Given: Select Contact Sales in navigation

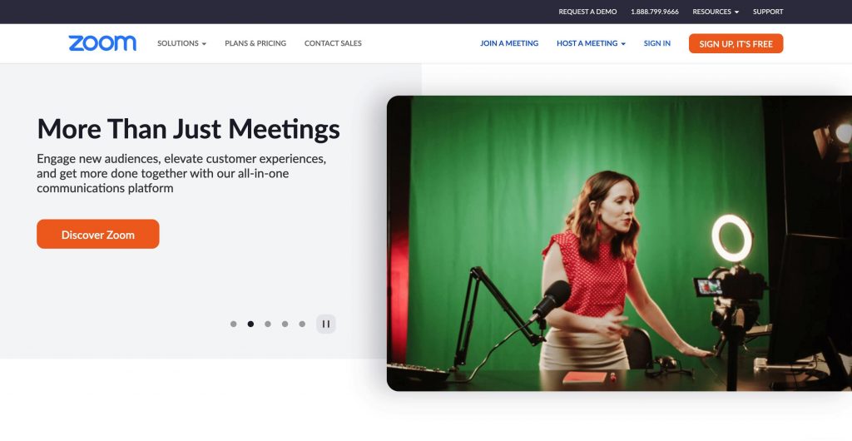Looking at the screenshot, I should pyautogui.click(x=333, y=43).
